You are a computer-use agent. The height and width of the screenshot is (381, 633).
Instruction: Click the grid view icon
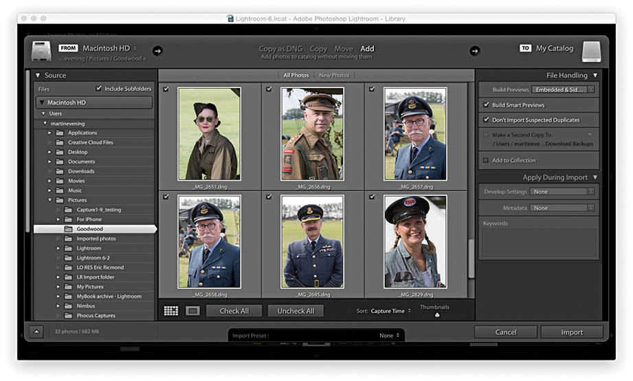(171, 311)
